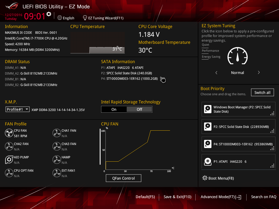Click the P2 SPCC Solid State Disk (228936MB) icon
Viewport: 279px width, 209px height.
click(x=208, y=127)
